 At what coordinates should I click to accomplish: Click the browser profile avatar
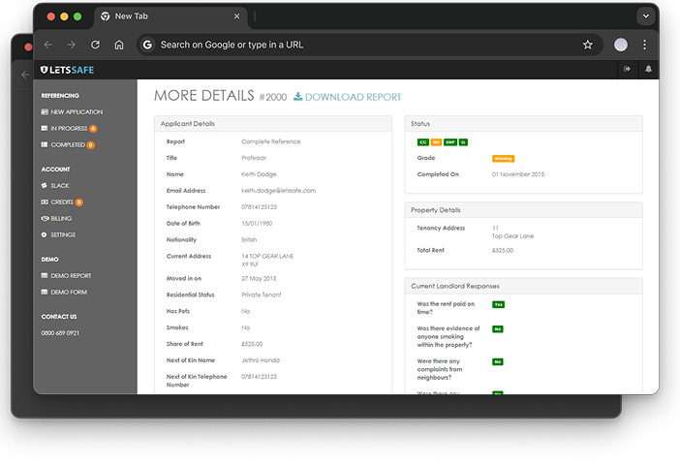(621, 45)
